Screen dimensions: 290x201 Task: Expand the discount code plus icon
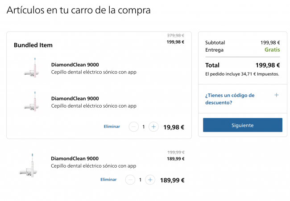(276, 95)
